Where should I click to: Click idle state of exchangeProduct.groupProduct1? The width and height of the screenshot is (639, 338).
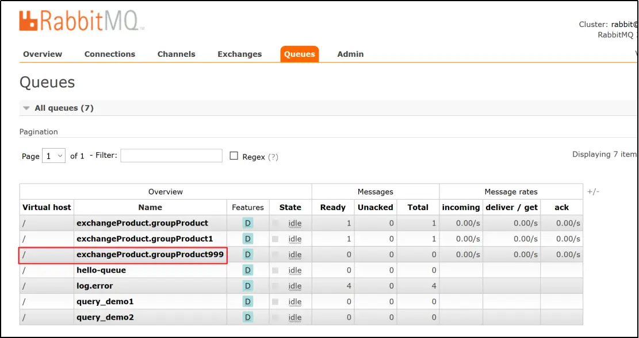coord(295,239)
